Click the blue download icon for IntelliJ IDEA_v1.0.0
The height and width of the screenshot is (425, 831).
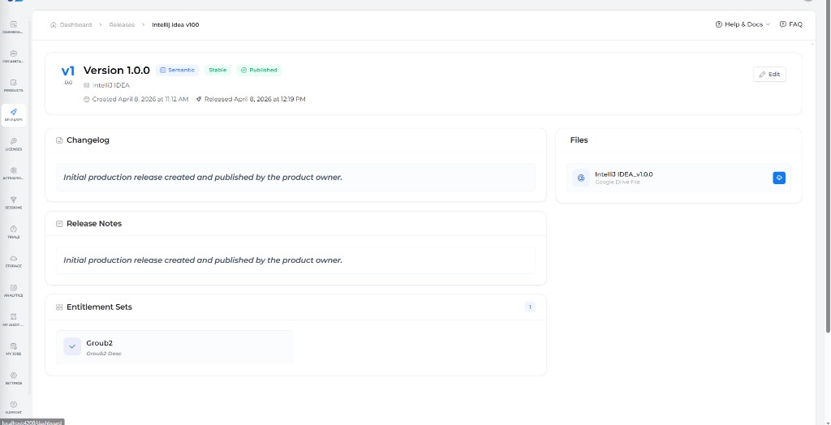click(778, 178)
